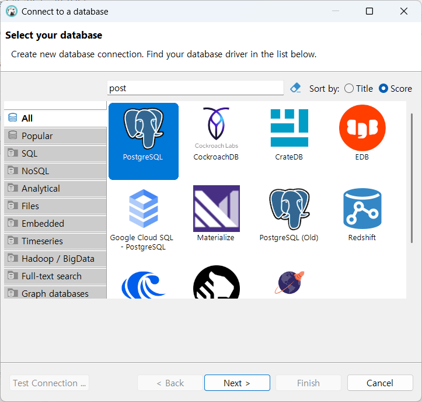Cancel the database connection dialog
Screen dimensions: 422x402
pyautogui.click(x=380, y=383)
